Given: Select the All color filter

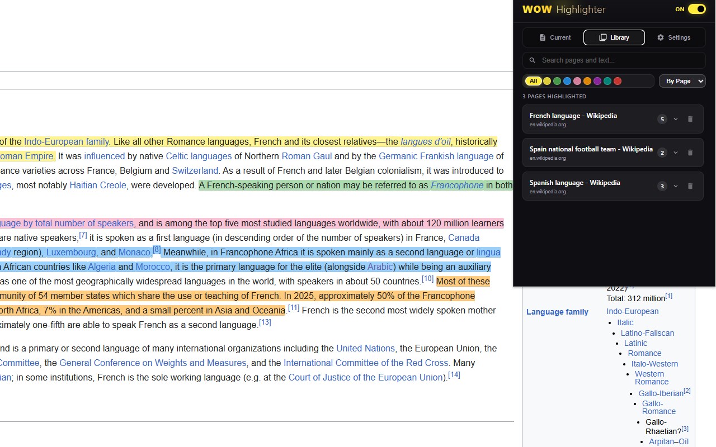Looking at the screenshot, I should click(533, 81).
